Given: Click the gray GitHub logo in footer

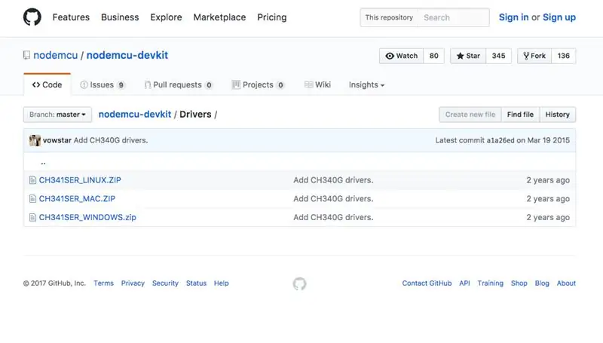Looking at the screenshot, I should coord(299,283).
